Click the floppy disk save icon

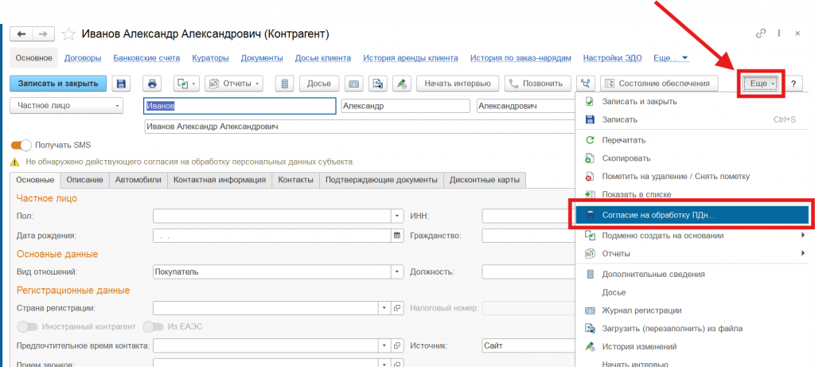(x=121, y=84)
